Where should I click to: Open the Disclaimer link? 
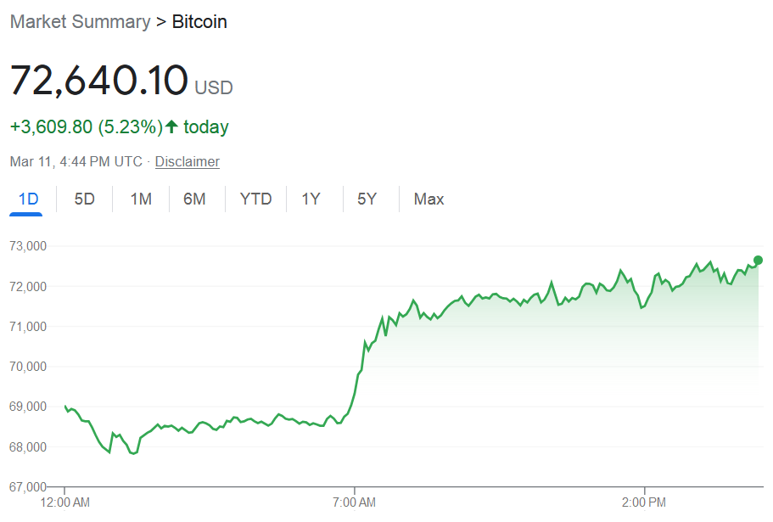click(187, 161)
